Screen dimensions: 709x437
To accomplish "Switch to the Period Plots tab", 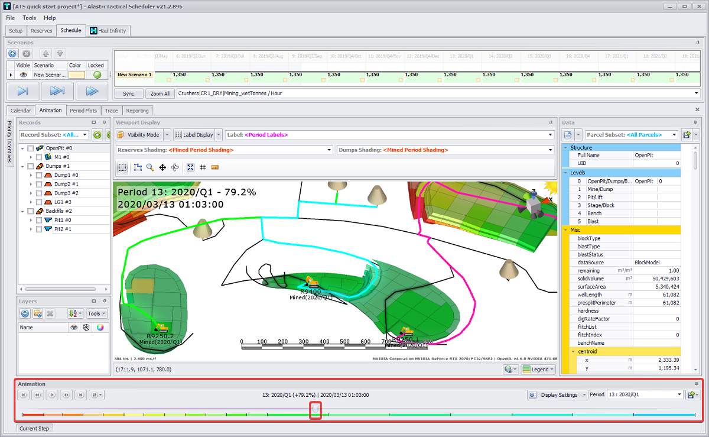I will pos(83,111).
